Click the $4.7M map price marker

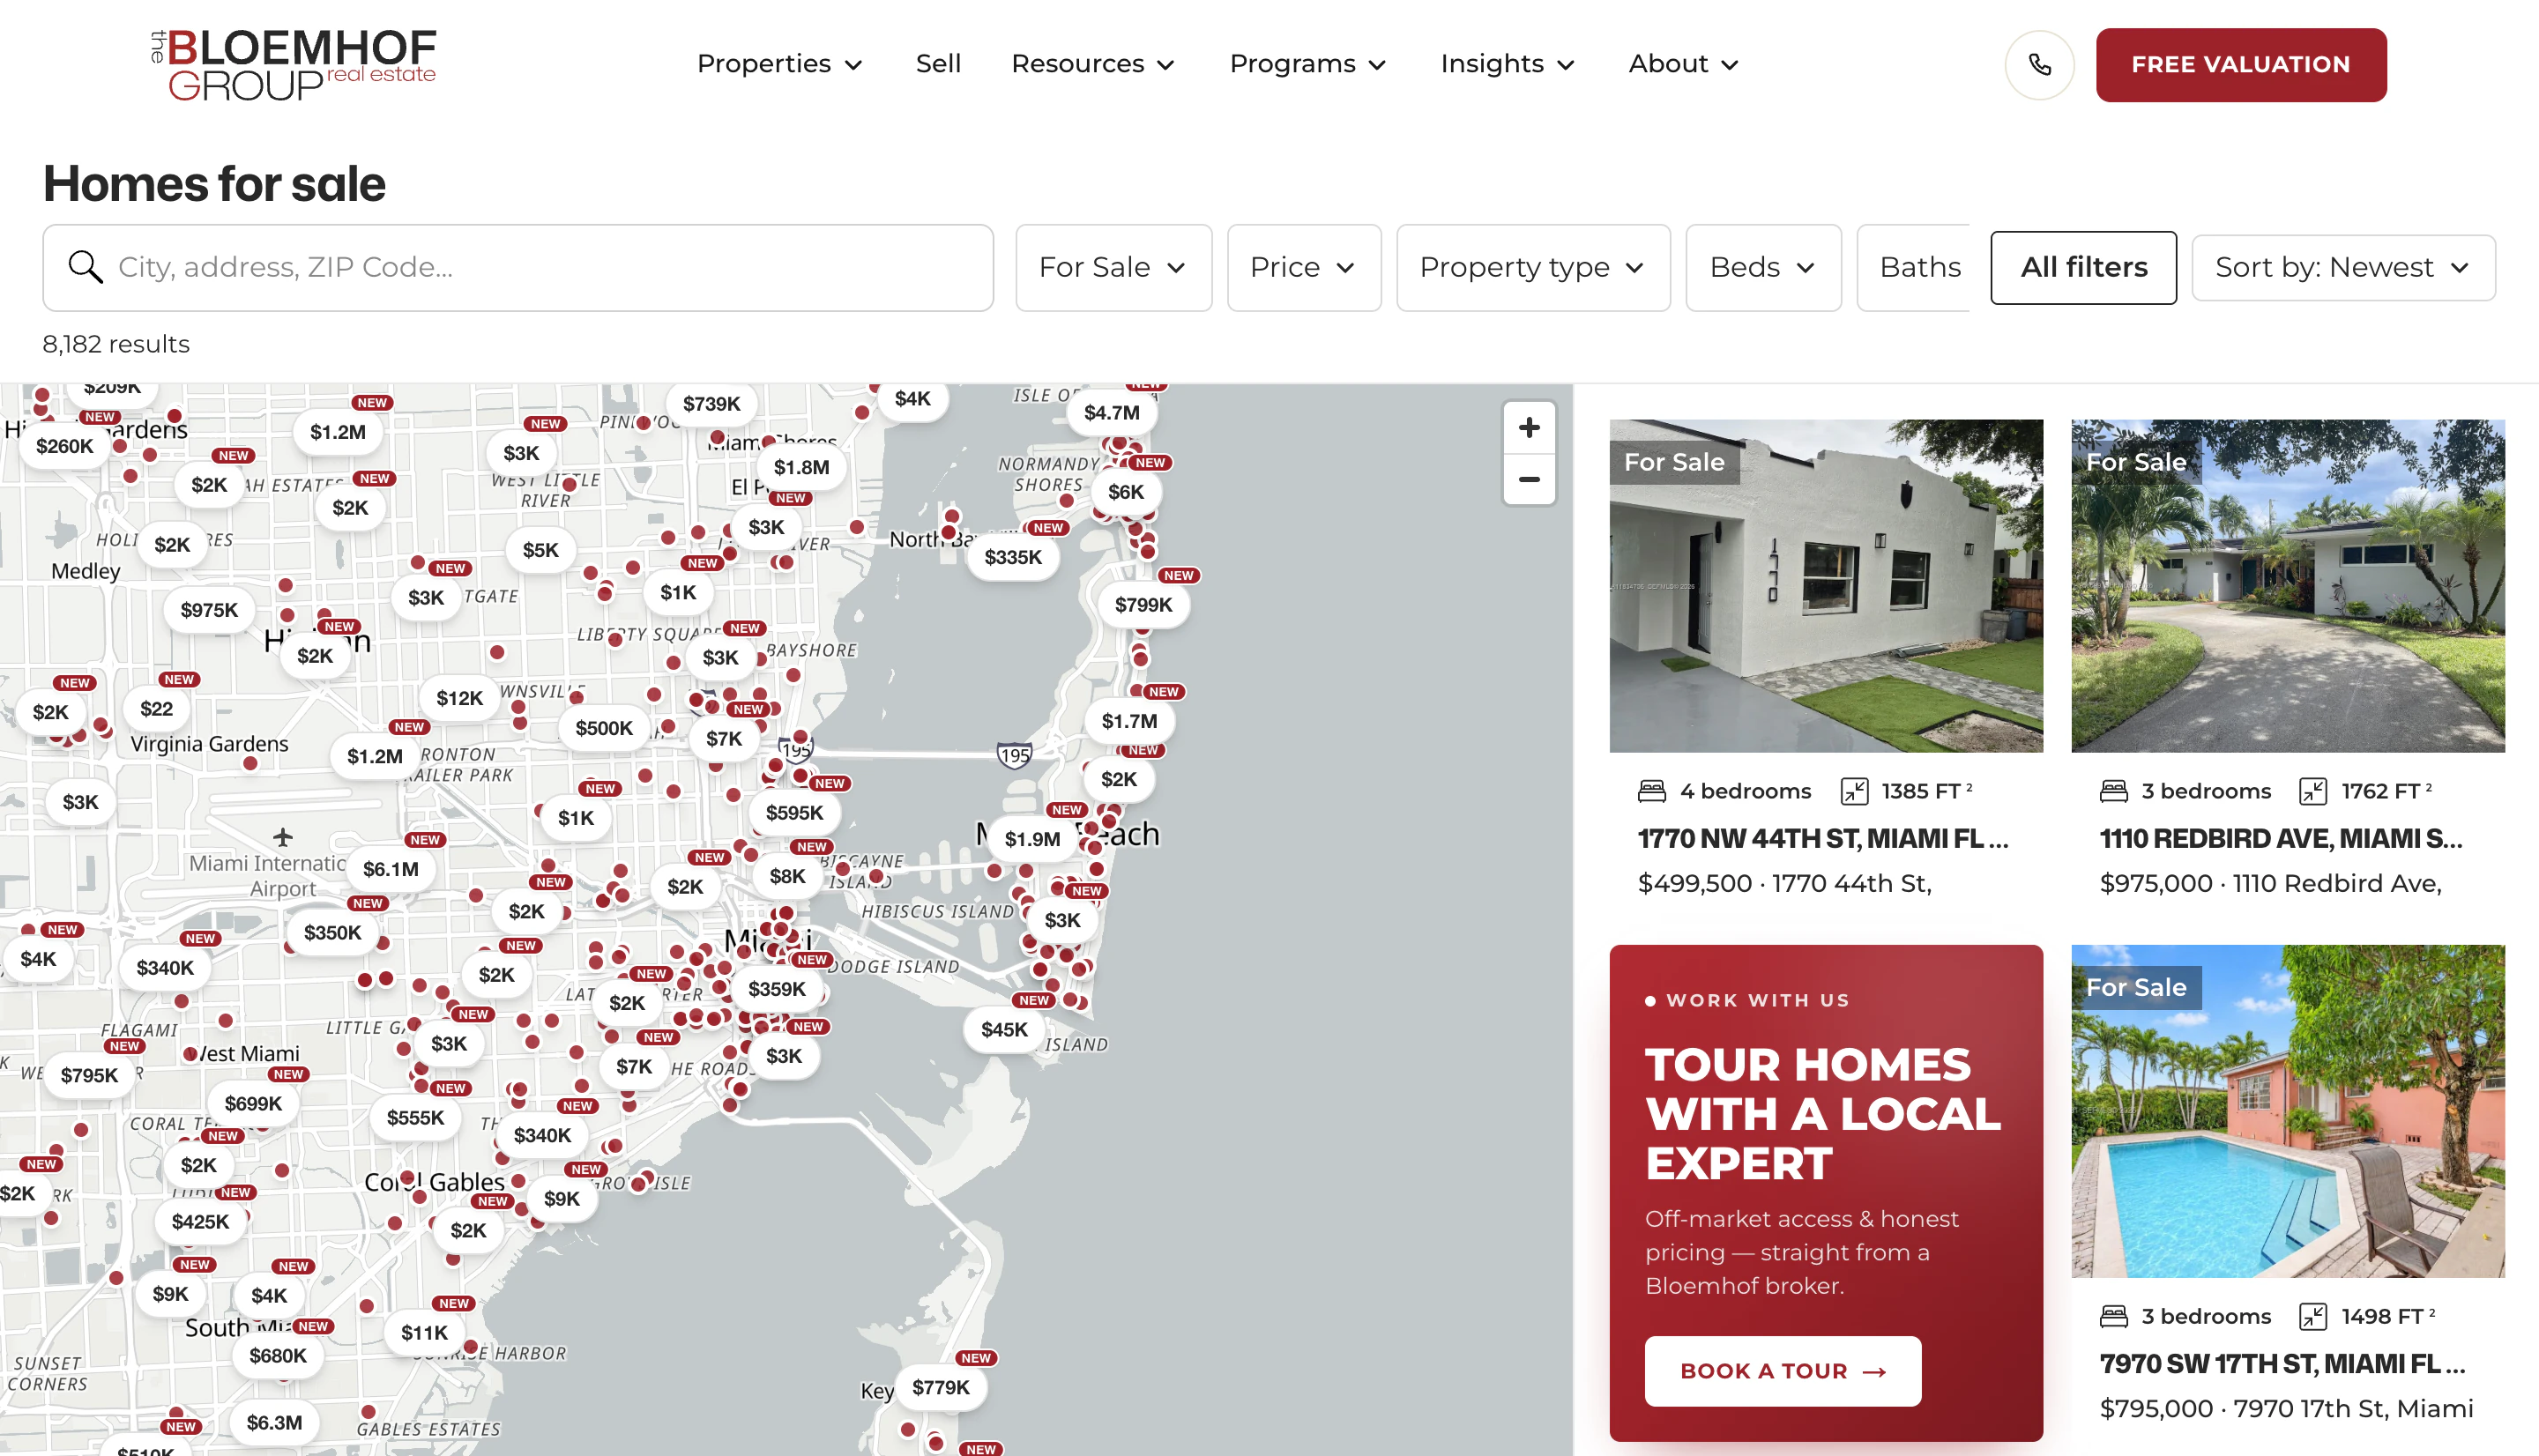[1111, 413]
